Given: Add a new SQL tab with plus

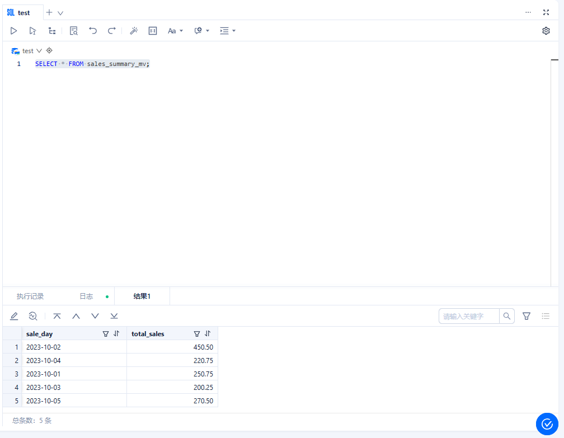Looking at the screenshot, I should click(49, 12).
